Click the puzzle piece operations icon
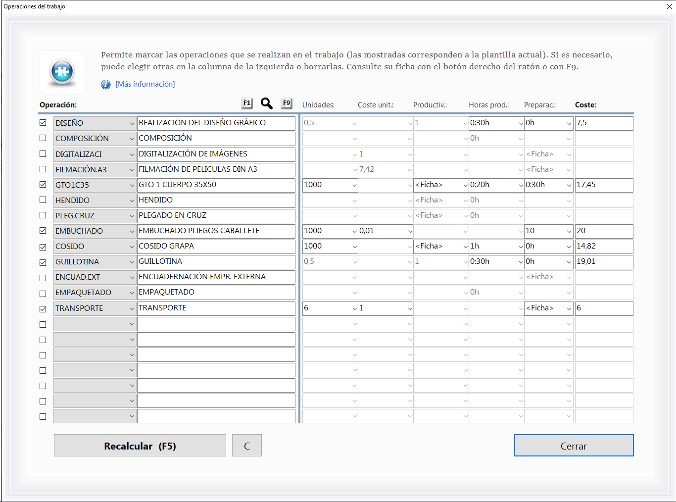The image size is (676, 502). 62,72
